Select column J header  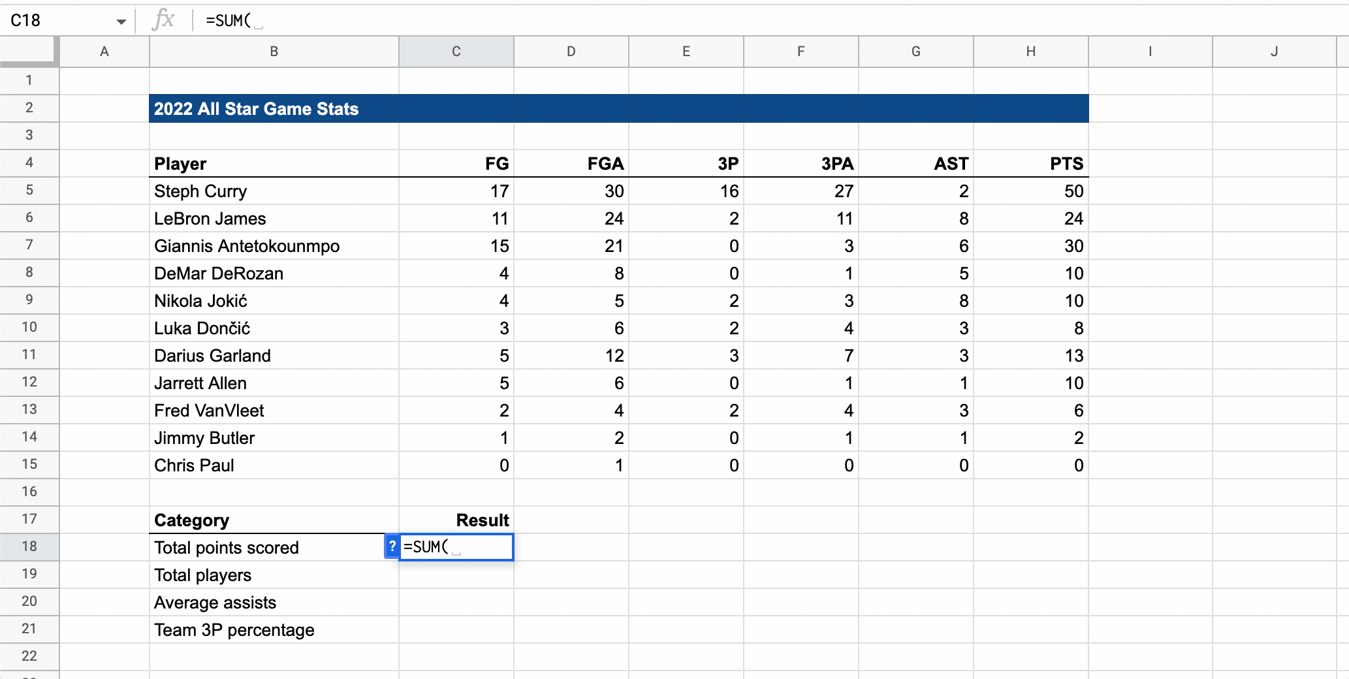point(1273,52)
